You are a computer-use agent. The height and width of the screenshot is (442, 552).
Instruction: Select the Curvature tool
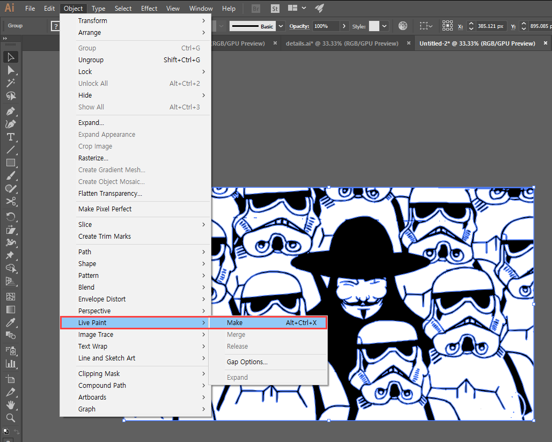(11, 124)
